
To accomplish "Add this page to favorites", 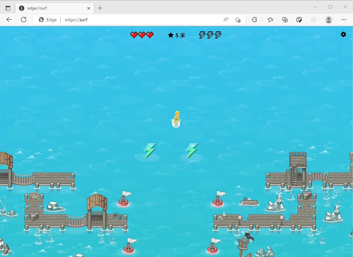I will (x=238, y=20).
